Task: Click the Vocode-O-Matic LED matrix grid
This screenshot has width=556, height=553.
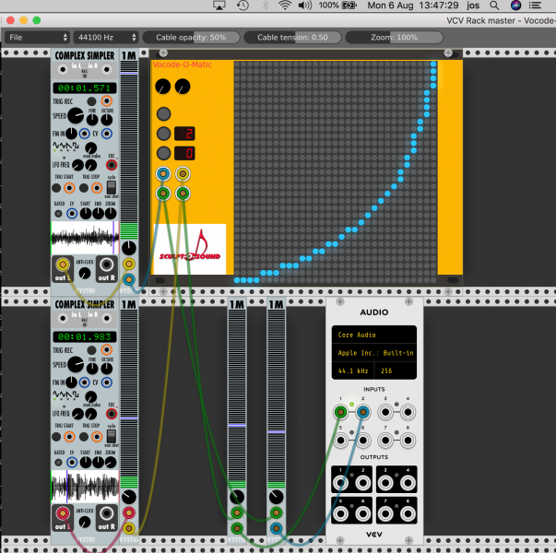Action: coord(335,172)
